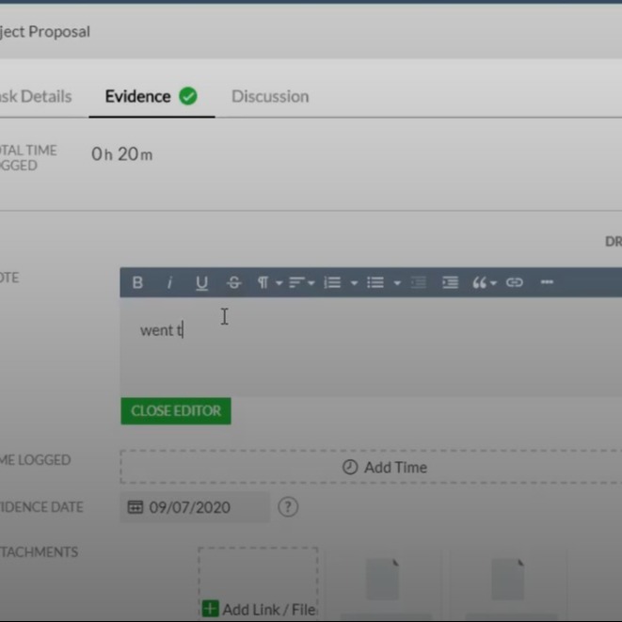Click Add Link / File attachment button

click(258, 583)
